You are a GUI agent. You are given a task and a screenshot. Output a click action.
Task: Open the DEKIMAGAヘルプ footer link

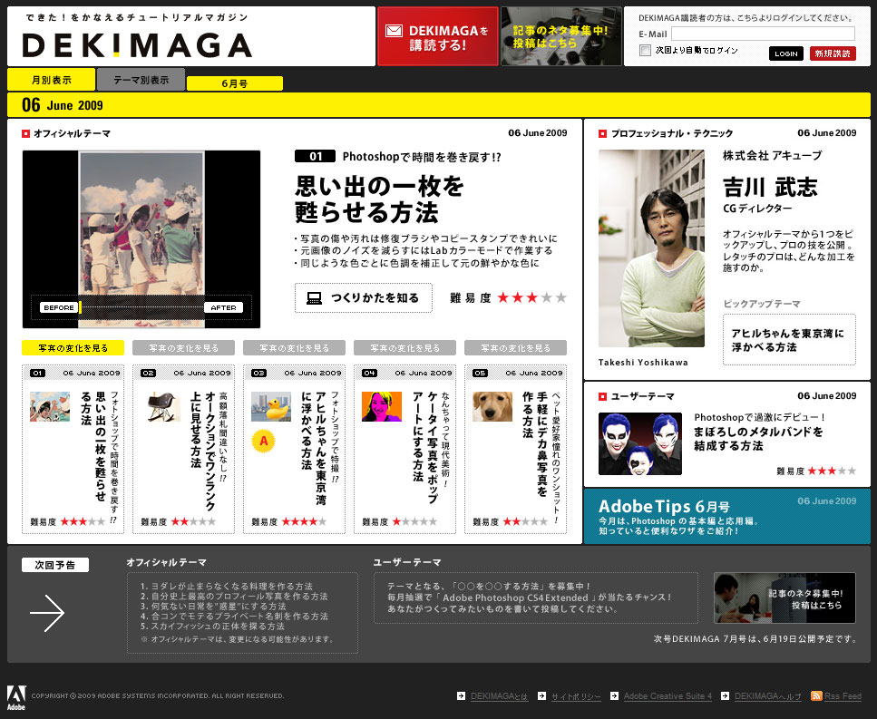(x=768, y=696)
